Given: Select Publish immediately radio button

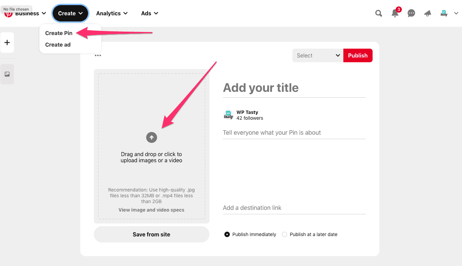Looking at the screenshot, I should 227,234.
